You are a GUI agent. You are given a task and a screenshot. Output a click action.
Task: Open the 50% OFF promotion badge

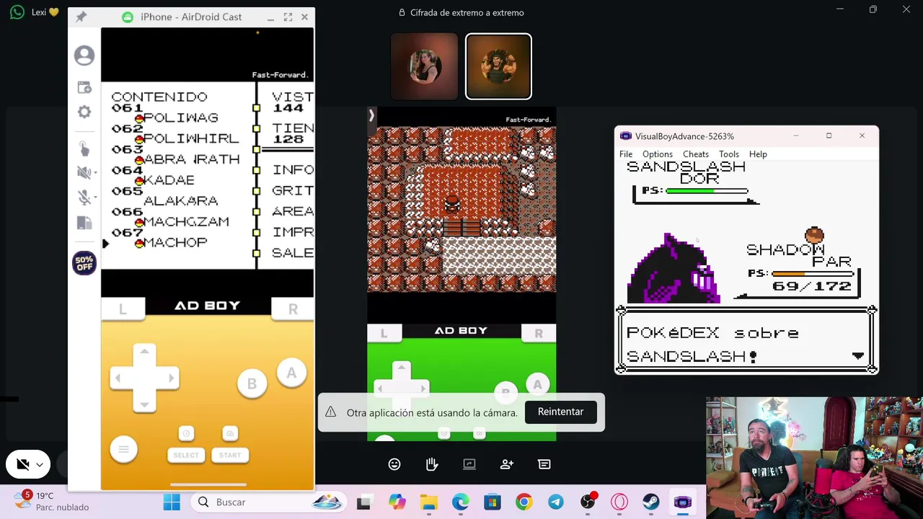point(84,263)
